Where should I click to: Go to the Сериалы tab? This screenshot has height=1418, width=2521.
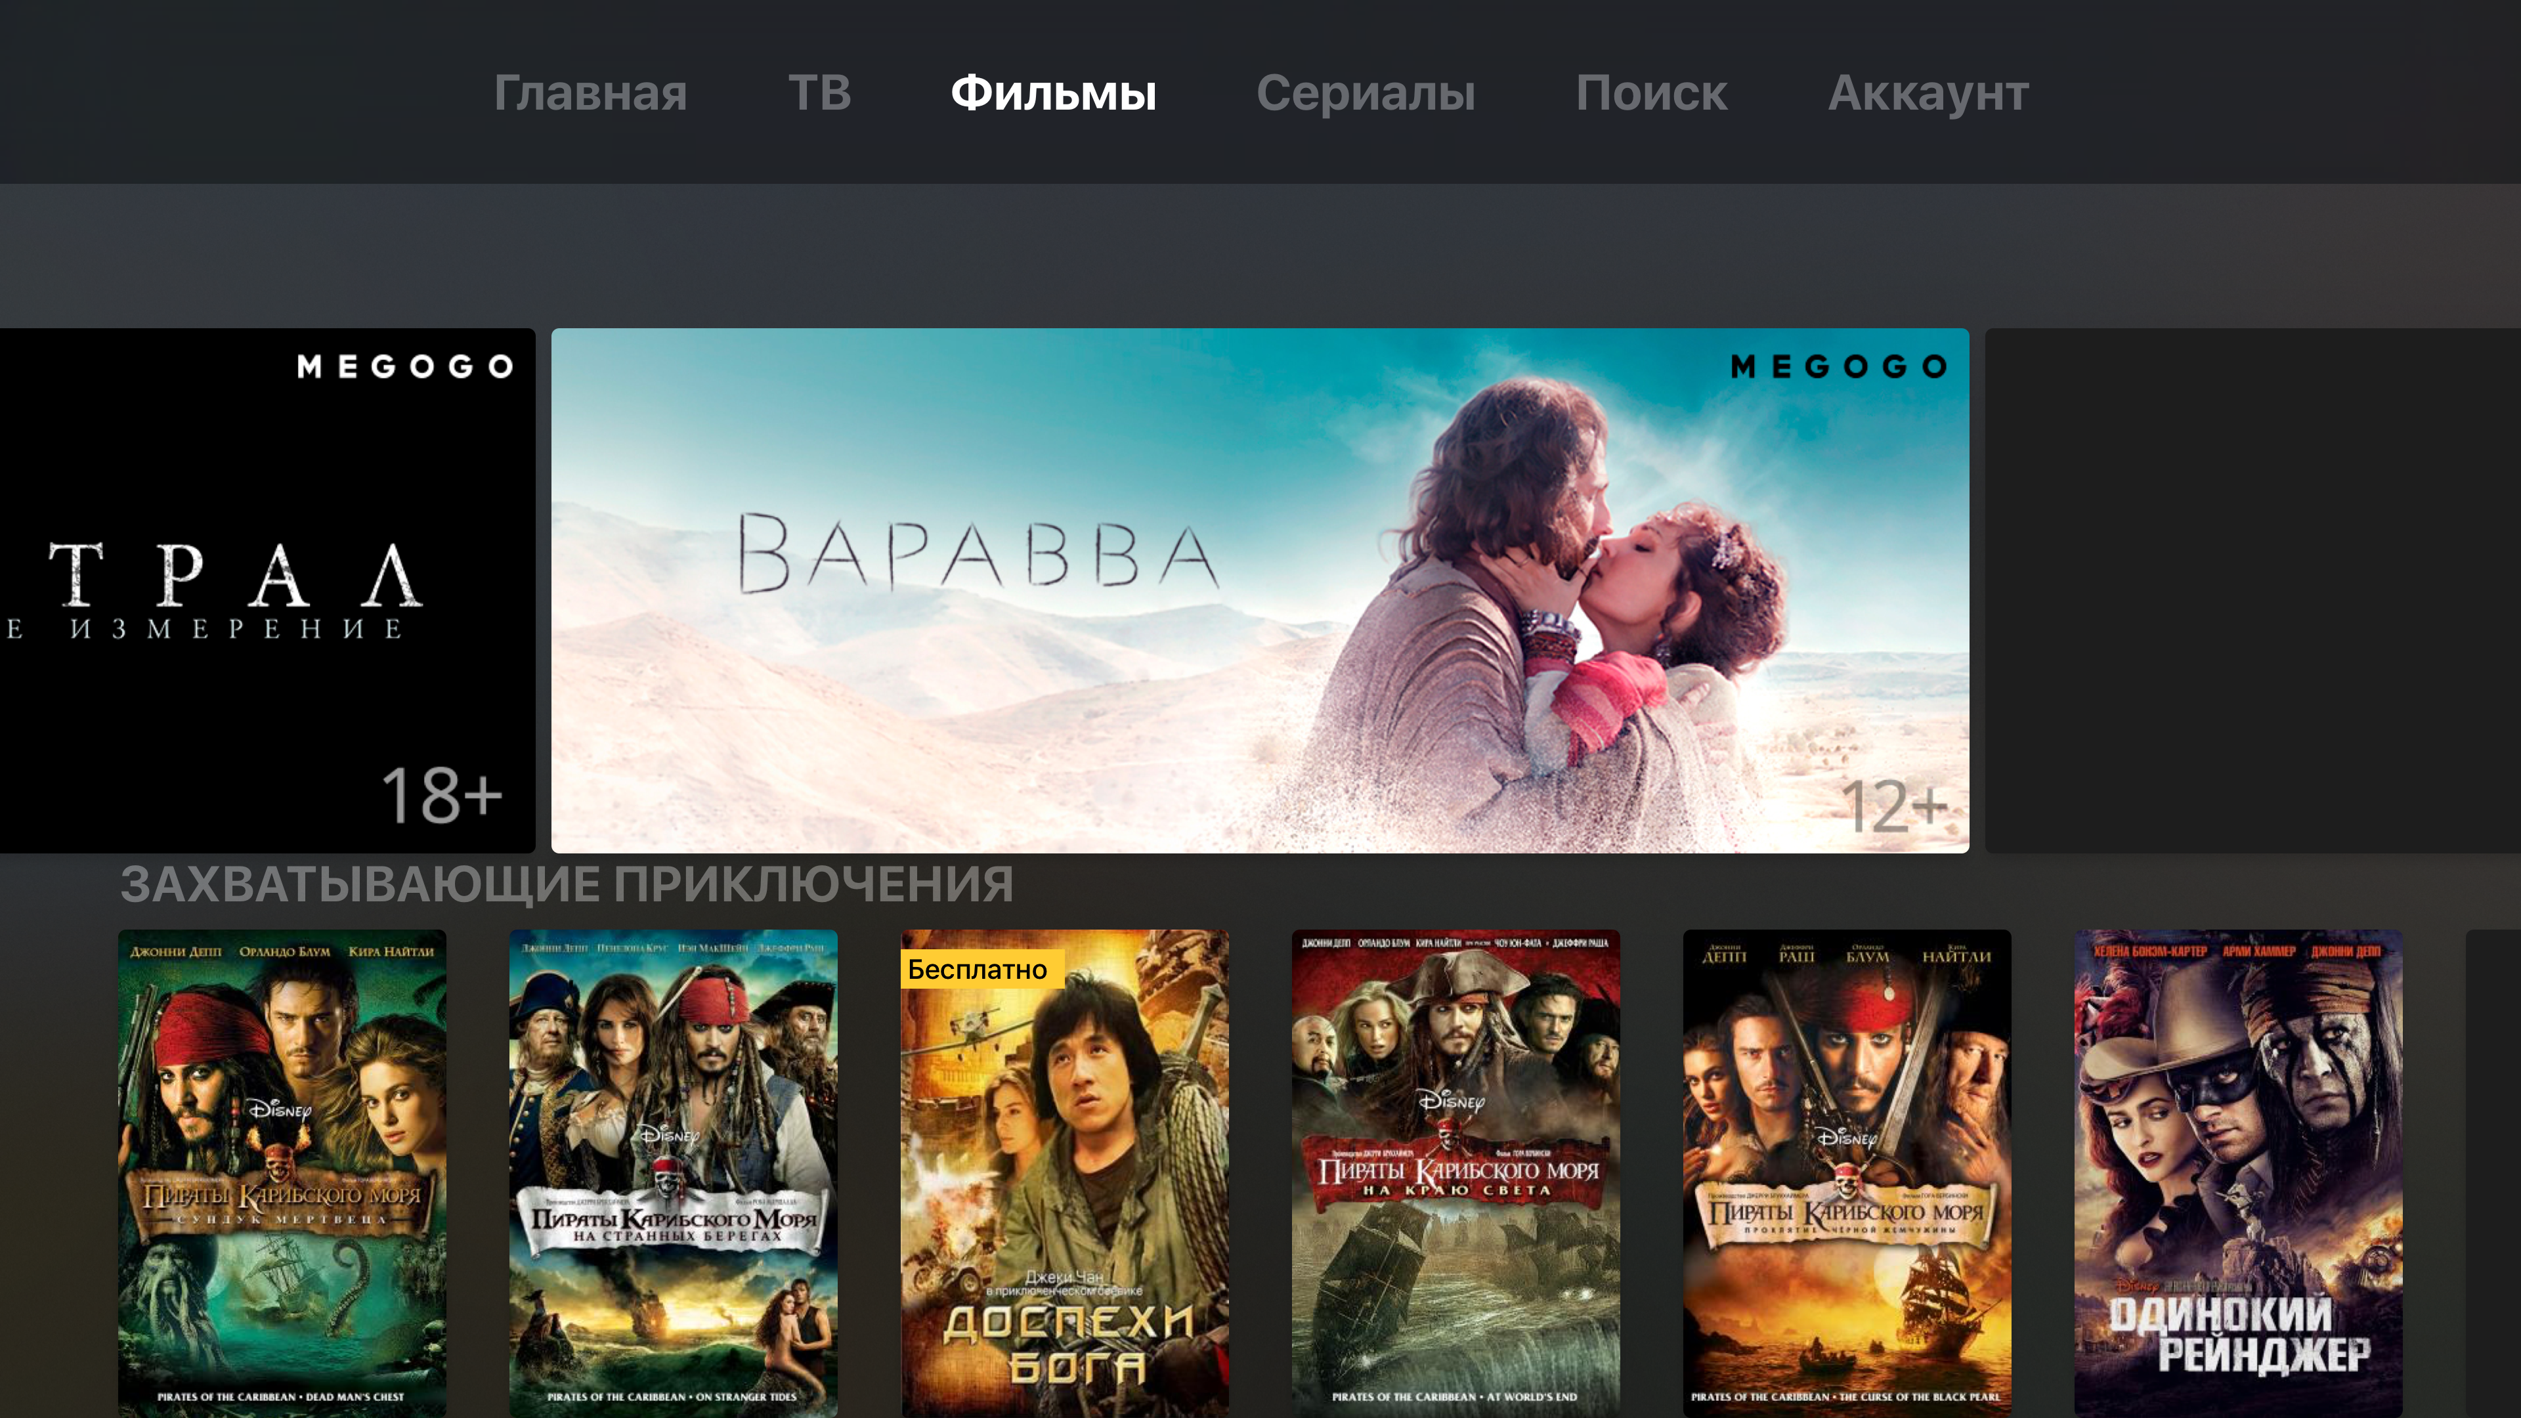point(1366,93)
